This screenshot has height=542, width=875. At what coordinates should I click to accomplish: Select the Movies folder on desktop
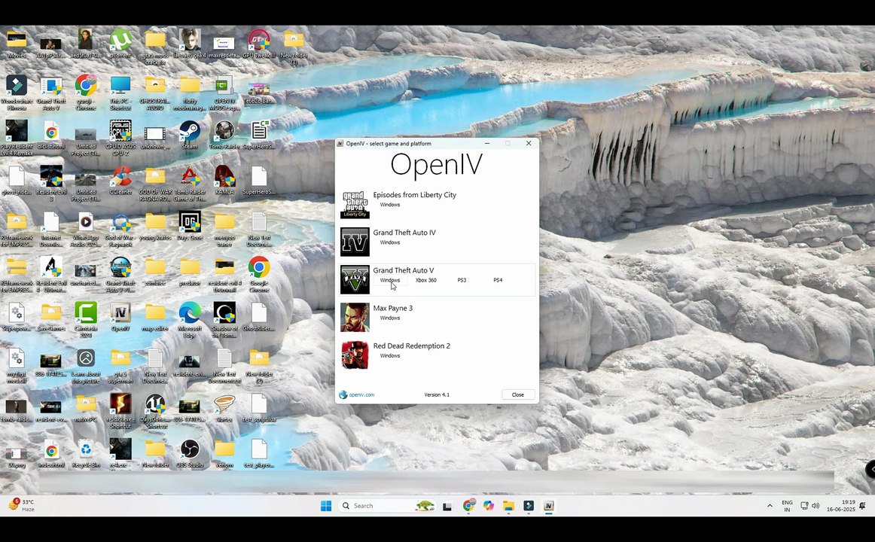coord(17,44)
